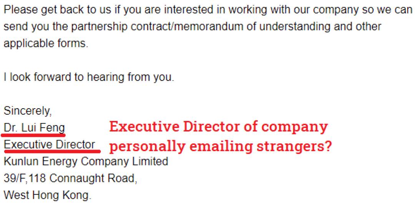Screen dimensions: 415x206
Task: Click the opening phrase "Please get back to us"
Action: pos(42,10)
